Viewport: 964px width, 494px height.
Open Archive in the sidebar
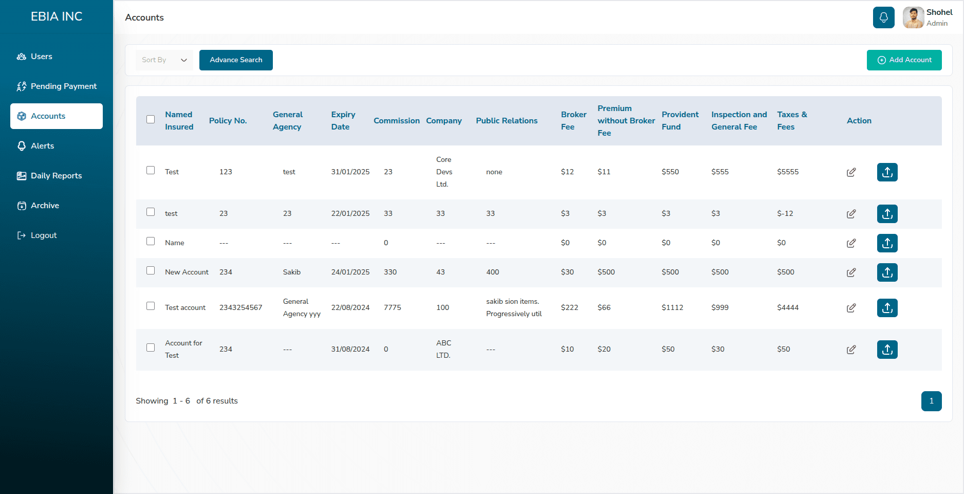(x=57, y=206)
